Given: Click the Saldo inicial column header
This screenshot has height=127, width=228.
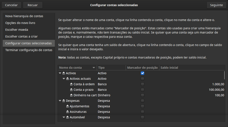Looking at the screenshot, I should (x=192, y=68).
